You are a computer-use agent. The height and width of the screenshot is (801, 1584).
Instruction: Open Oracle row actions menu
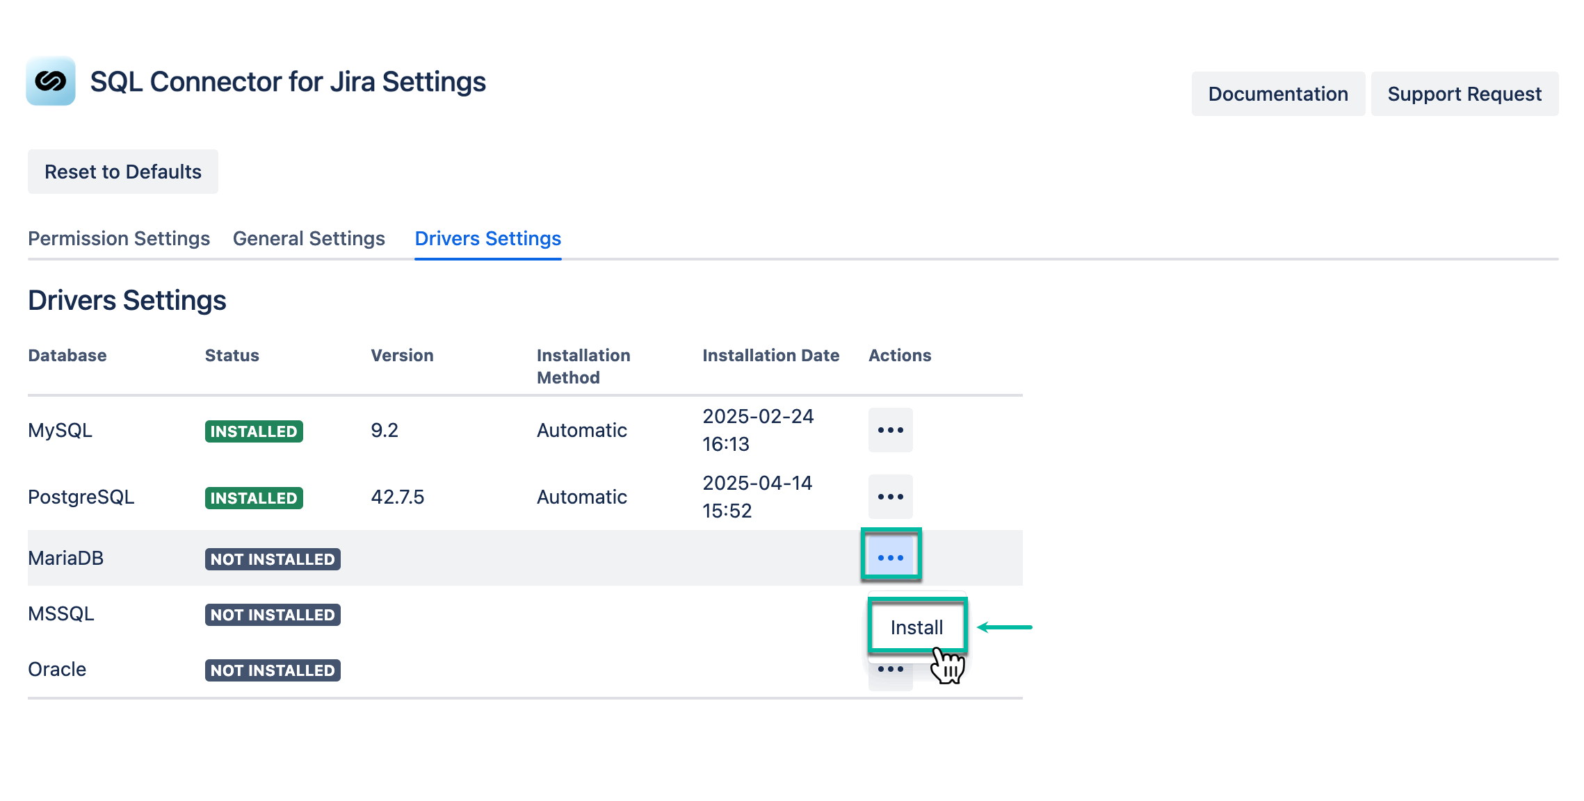pos(890,670)
